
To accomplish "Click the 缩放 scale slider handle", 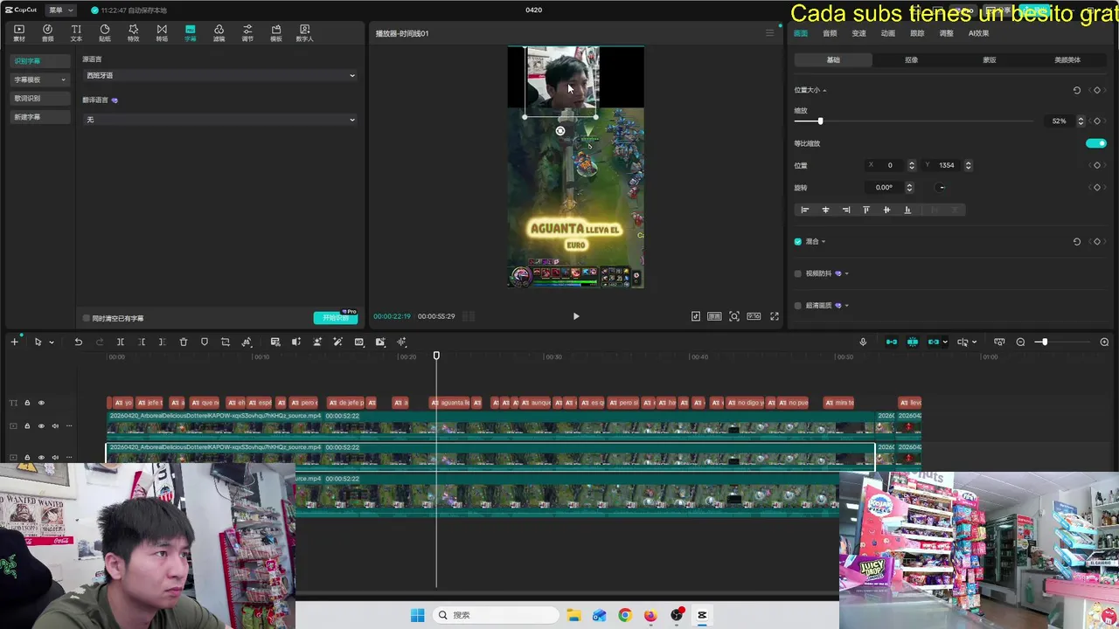I will click(820, 121).
